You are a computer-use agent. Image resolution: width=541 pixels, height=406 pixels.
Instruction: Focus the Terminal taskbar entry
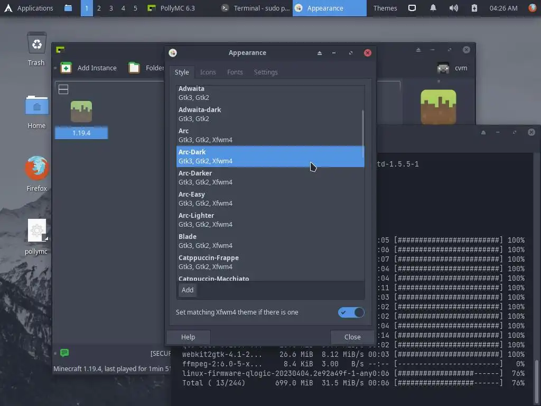(256, 8)
